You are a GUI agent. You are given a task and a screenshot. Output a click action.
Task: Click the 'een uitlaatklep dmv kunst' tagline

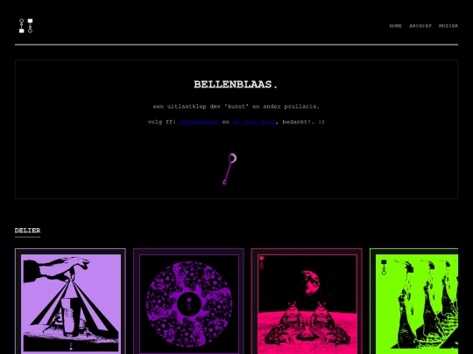click(236, 107)
